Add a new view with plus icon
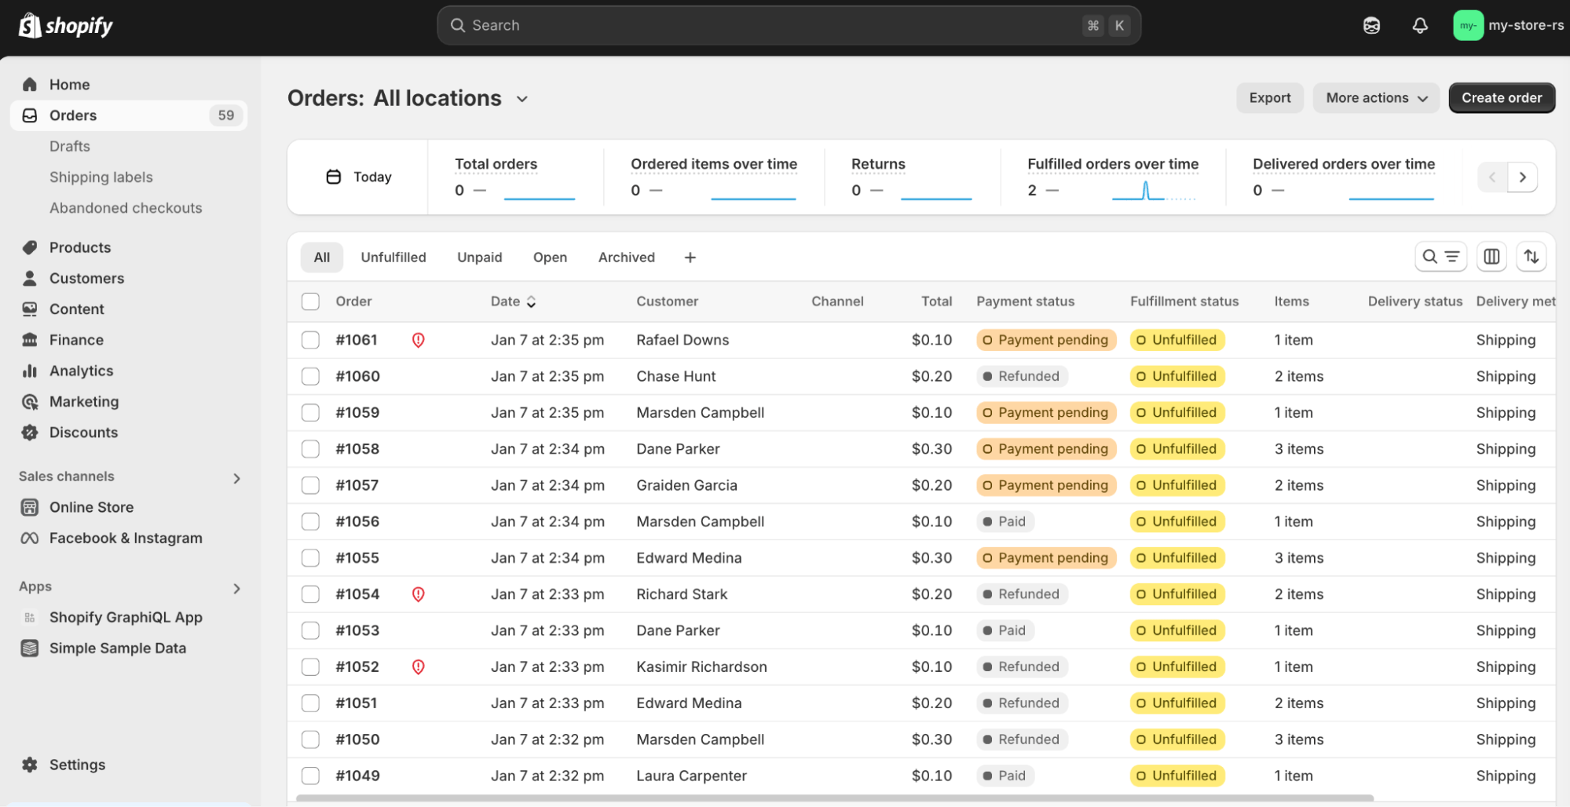The height and width of the screenshot is (807, 1570). (x=690, y=257)
